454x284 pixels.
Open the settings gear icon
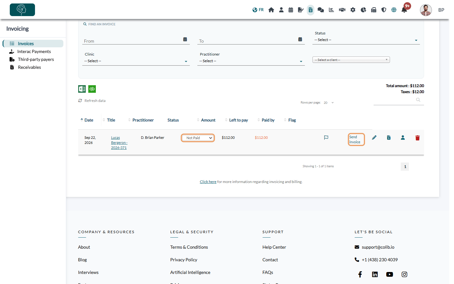pos(353,10)
